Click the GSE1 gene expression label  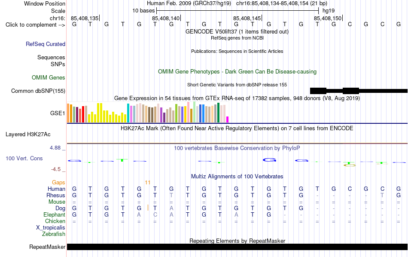coord(58,113)
